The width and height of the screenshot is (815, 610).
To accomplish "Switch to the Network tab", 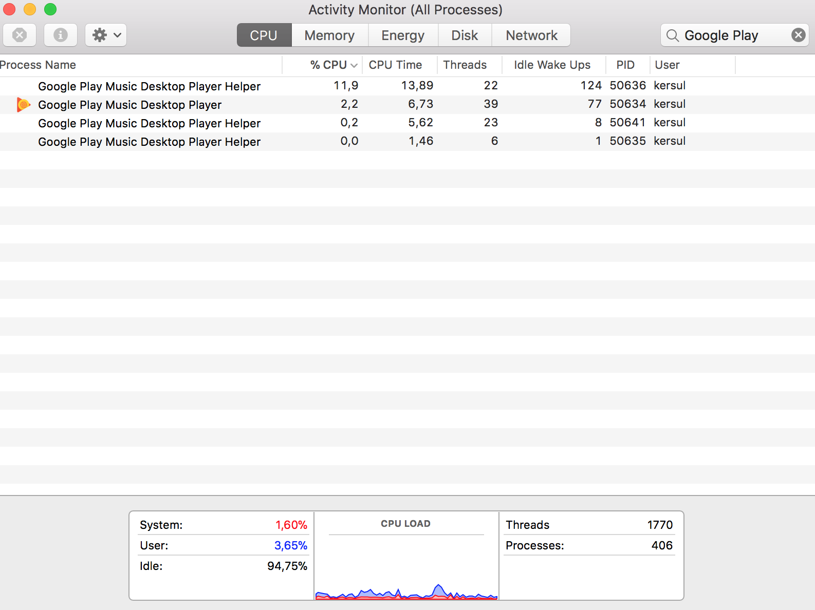I will click(531, 35).
